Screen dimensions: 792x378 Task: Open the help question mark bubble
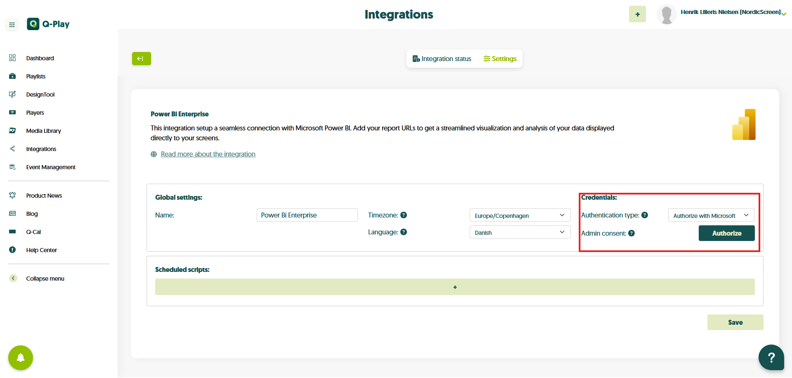[771, 357]
